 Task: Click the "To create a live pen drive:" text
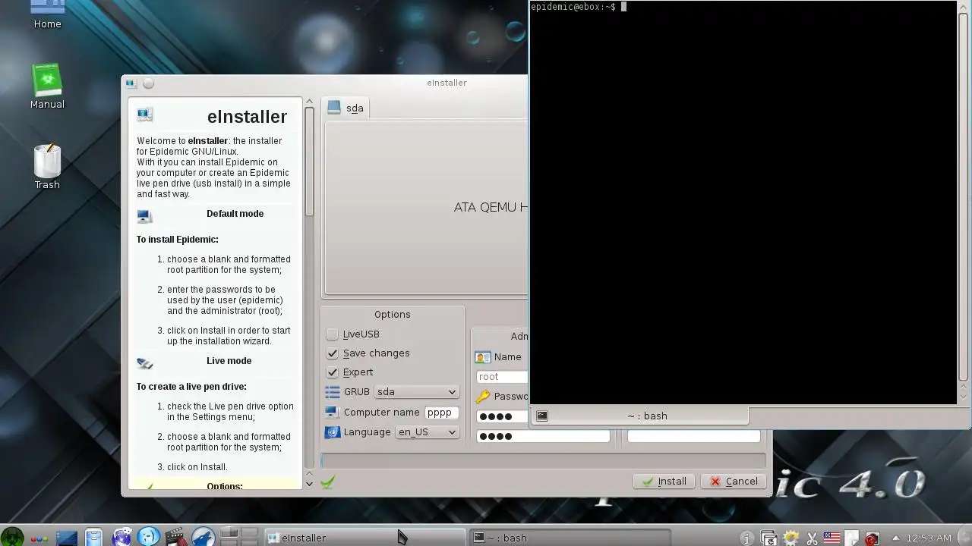pyautogui.click(x=191, y=387)
